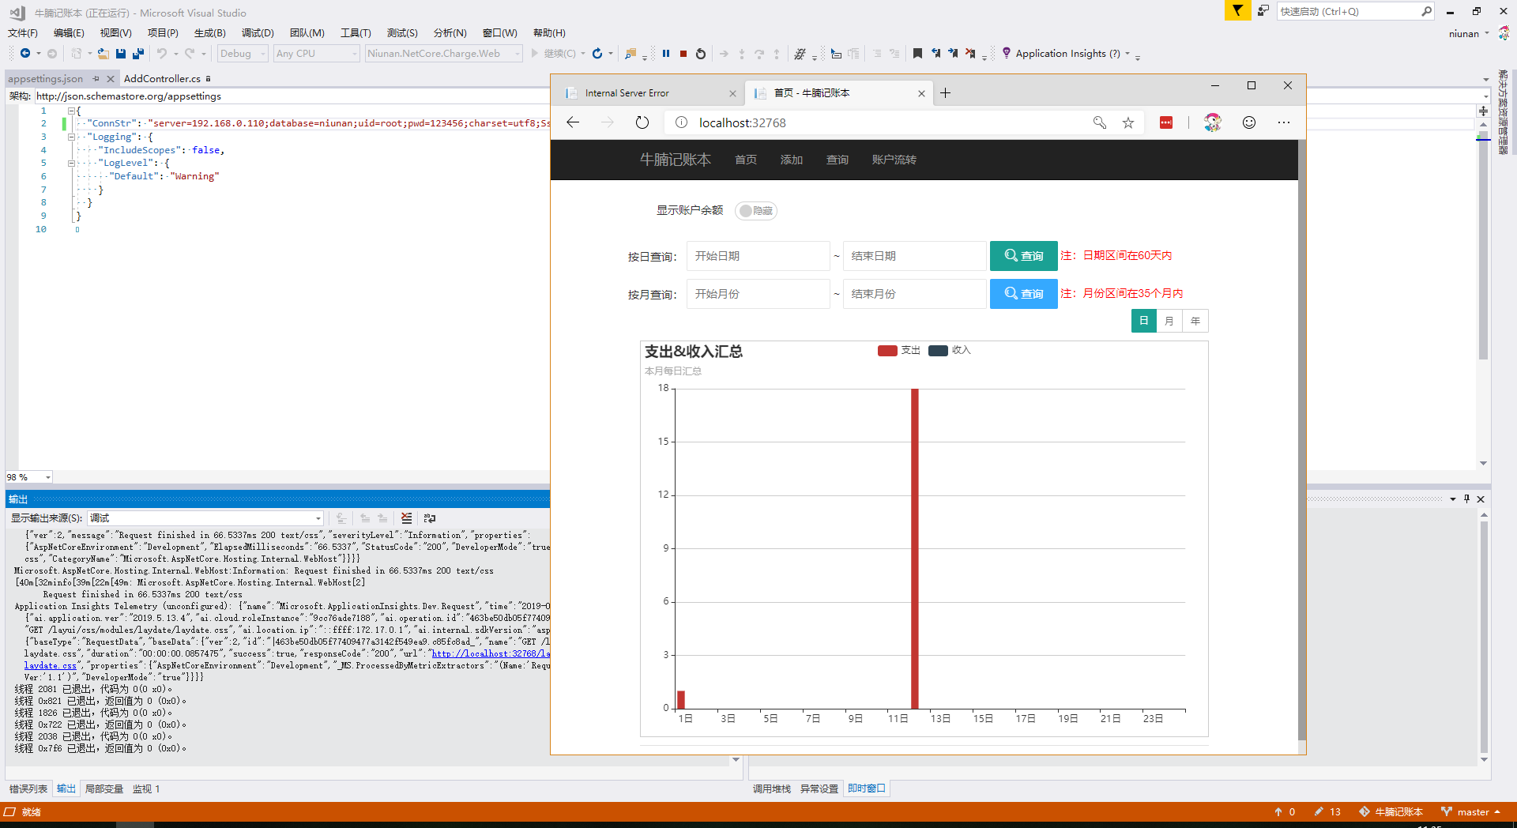Open the 调试(D) menu
The width and height of the screenshot is (1517, 828).
(x=258, y=33)
